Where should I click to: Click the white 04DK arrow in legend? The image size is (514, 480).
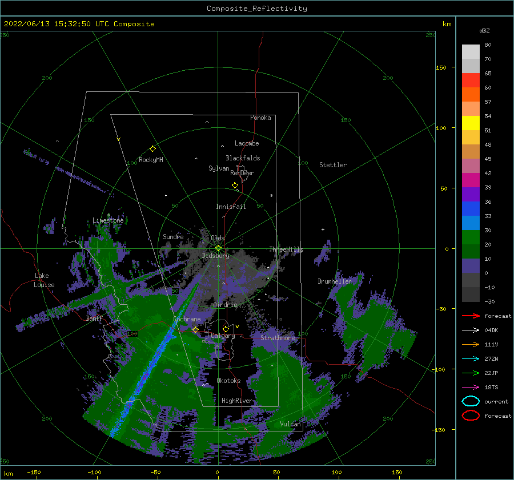point(471,330)
